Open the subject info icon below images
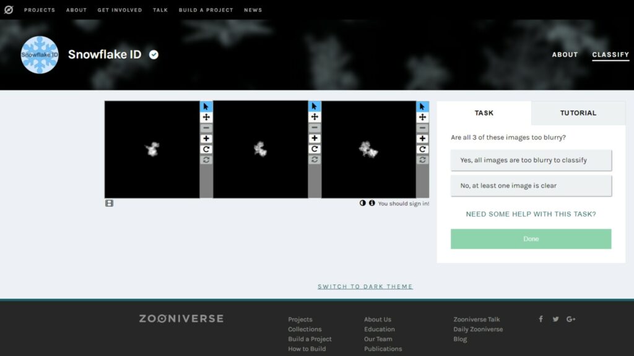Image resolution: width=634 pixels, height=356 pixels. [371, 203]
